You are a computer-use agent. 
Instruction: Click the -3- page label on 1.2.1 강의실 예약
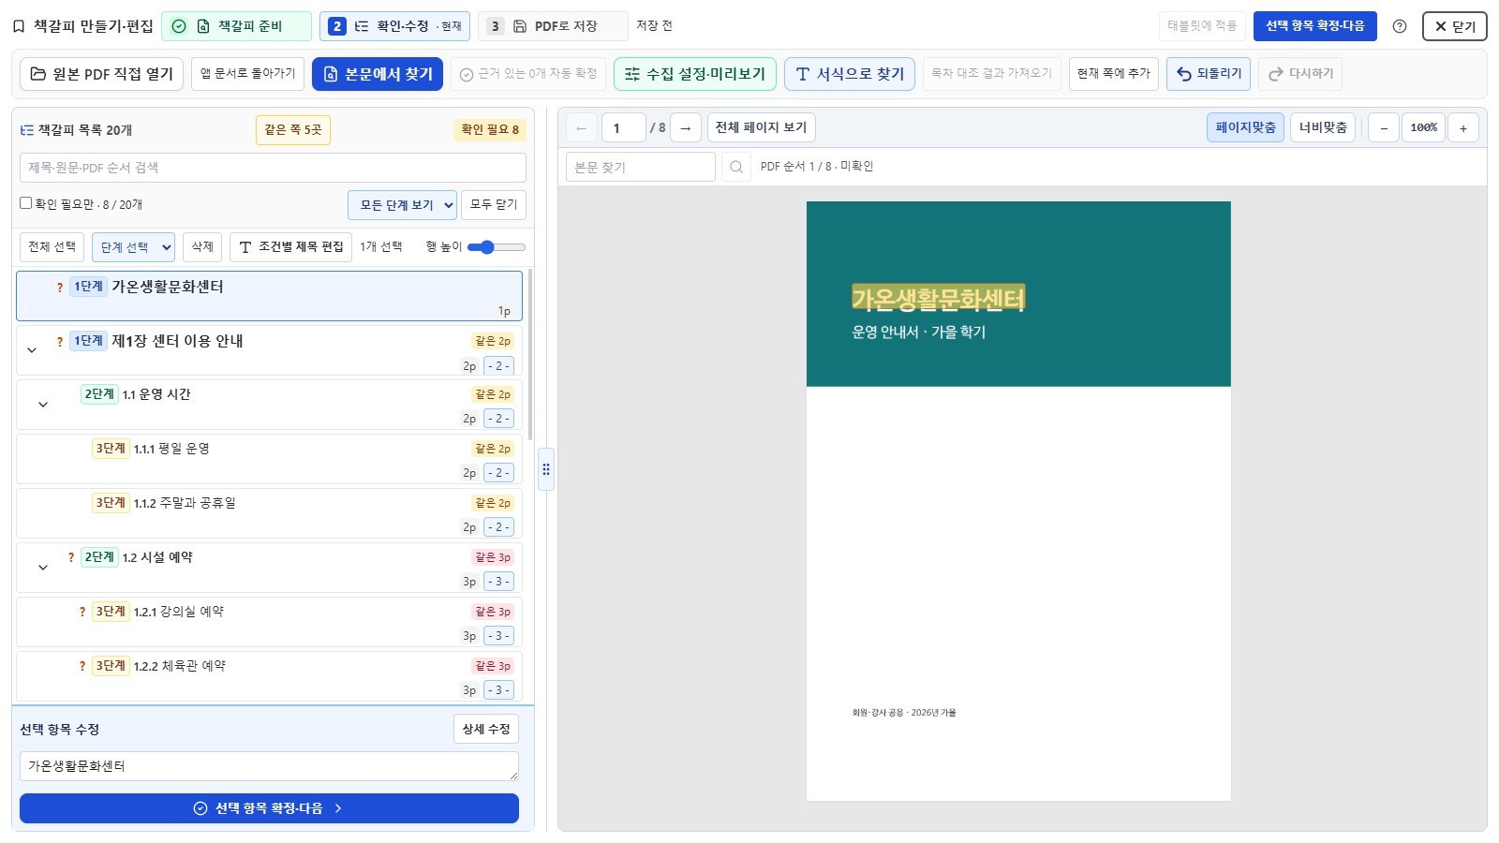pyautogui.click(x=498, y=636)
